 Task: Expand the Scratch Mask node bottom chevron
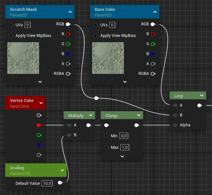pos(40,82)
